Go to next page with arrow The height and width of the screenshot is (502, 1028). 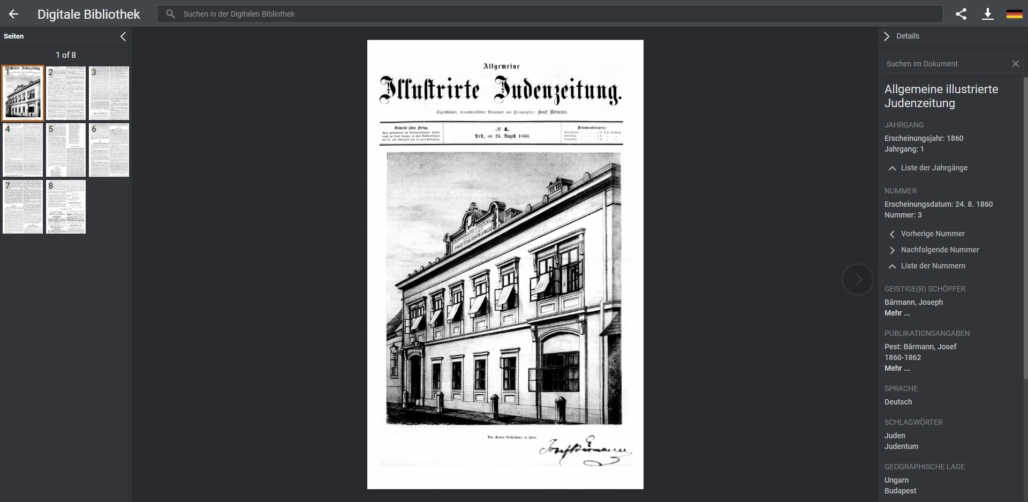pyautogui.click(x=858, y=279)
